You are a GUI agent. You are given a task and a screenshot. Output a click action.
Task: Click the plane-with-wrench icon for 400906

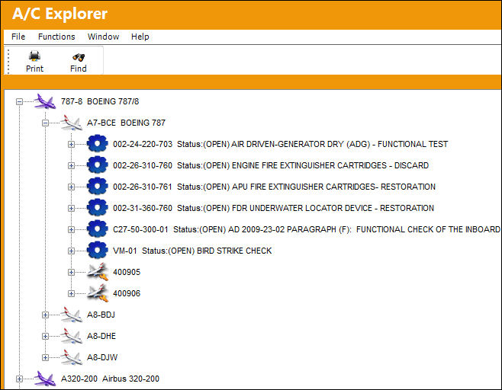(x=98, y=293)
